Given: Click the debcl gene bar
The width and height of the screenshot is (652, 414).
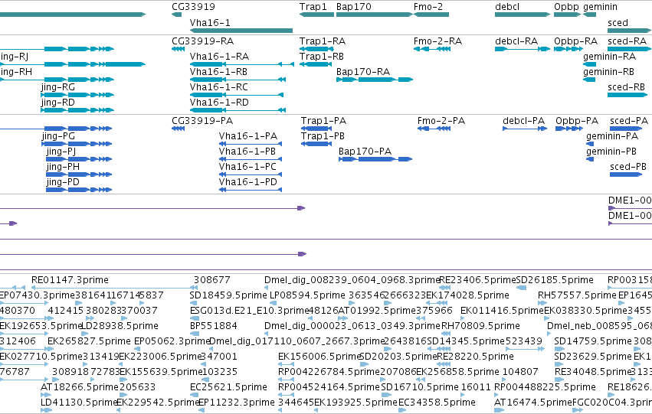Looking at the screenshot, I should click(523, 15).
